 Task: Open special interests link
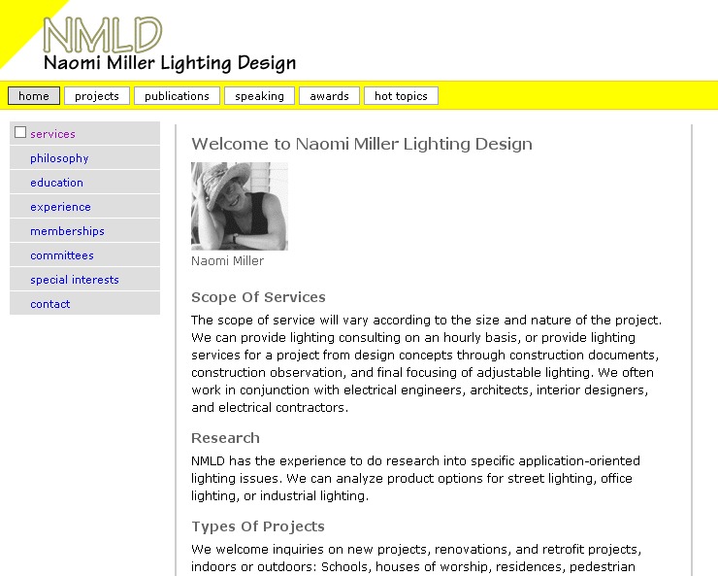[x=75, y=280]
